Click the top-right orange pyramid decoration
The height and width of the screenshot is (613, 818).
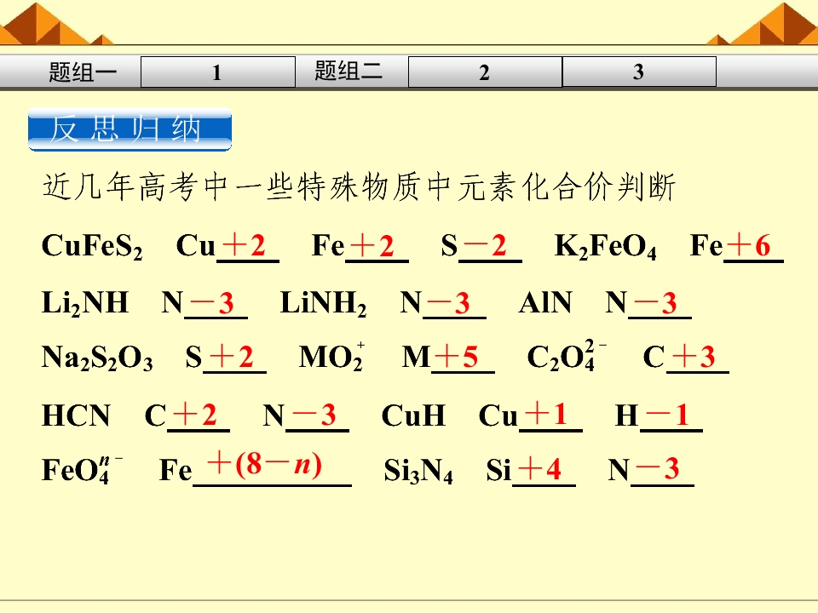[763, 24]
